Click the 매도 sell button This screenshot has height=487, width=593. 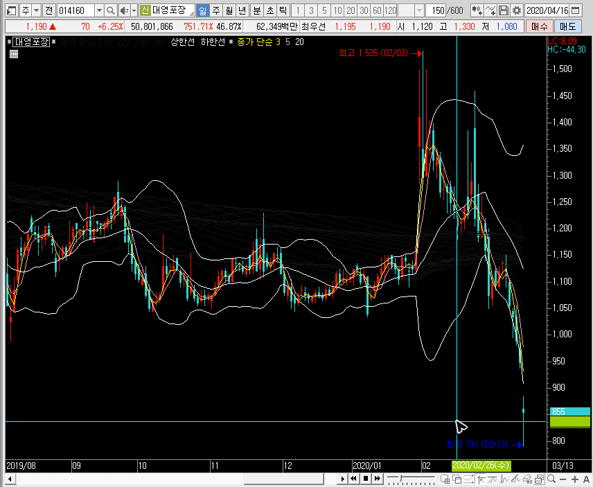click(567, 26)
